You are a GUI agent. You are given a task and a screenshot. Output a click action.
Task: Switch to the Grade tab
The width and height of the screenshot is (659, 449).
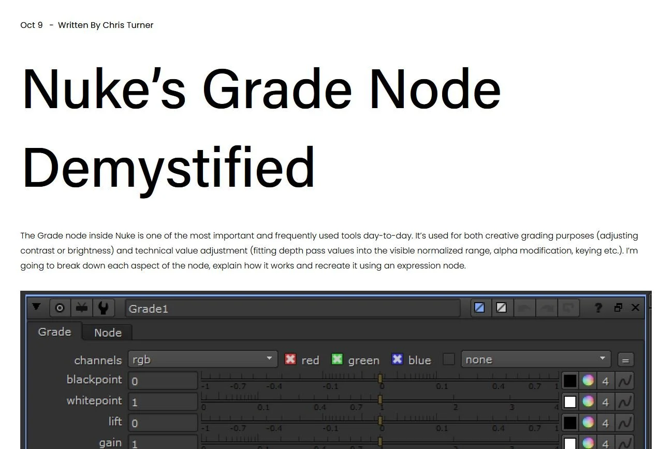[x=54, y=332]
